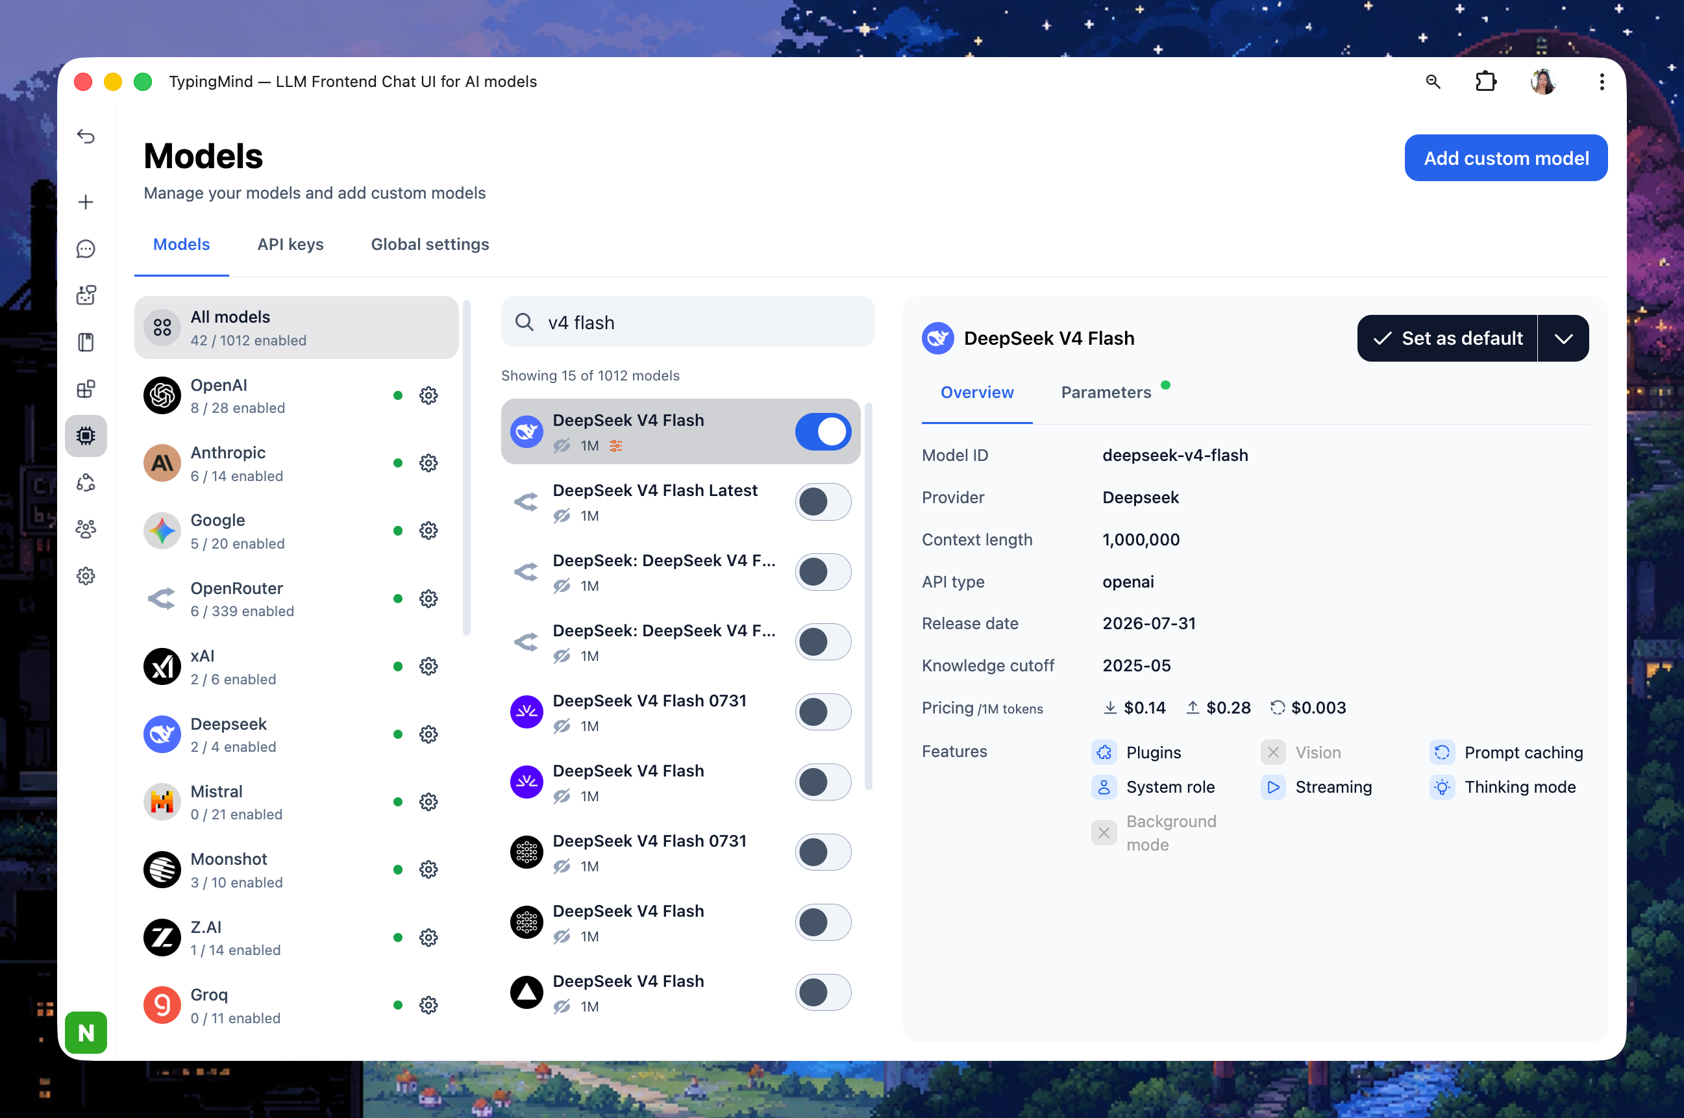Click the release date value 2026-07-31
The width and height of the screenshot is (1684, 1118).
click(x=1148, y=623)
